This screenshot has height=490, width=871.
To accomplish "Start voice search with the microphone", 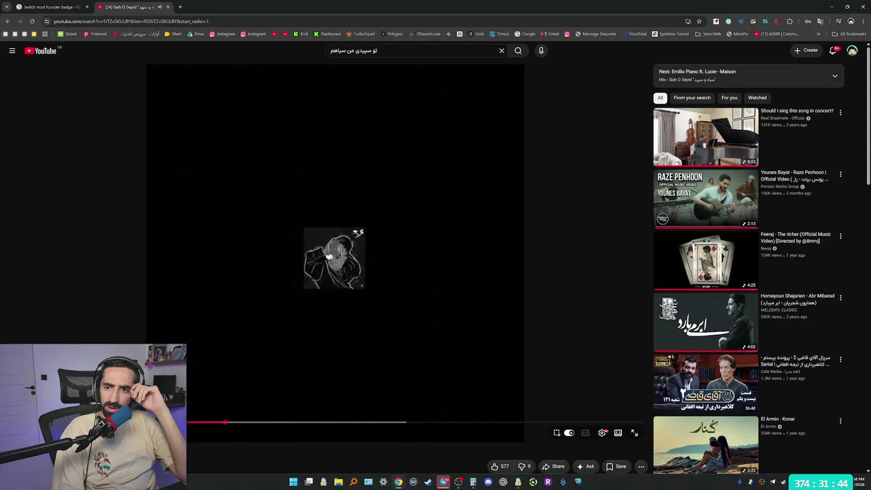I will tap(541, 50).
